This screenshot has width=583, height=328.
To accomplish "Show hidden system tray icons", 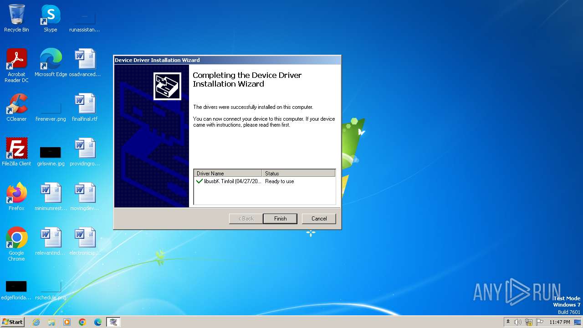I will (508, 322).
